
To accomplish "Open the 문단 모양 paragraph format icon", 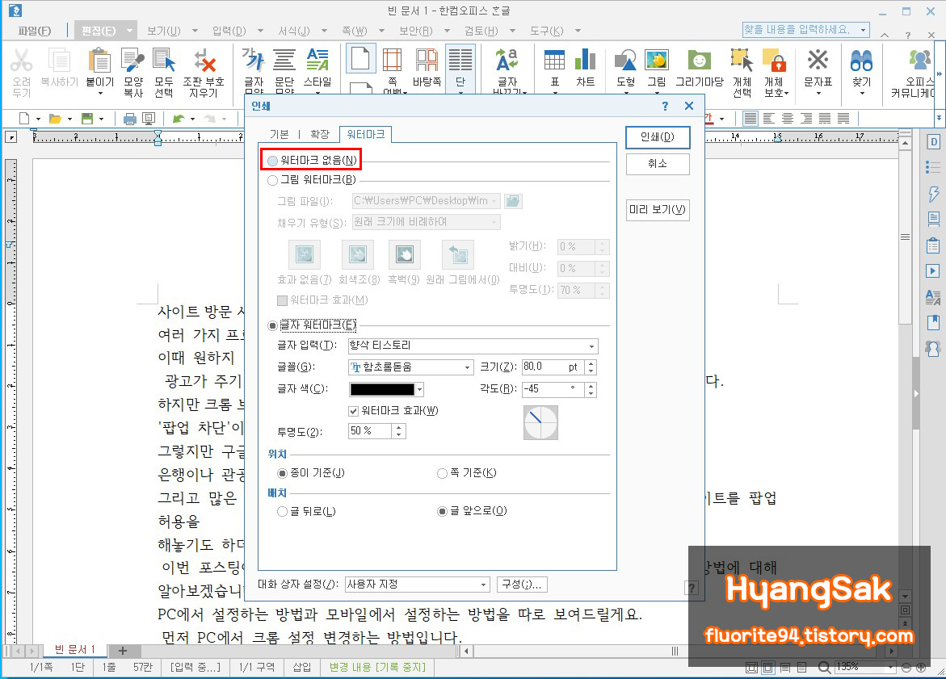I will (x=284, y=60).
